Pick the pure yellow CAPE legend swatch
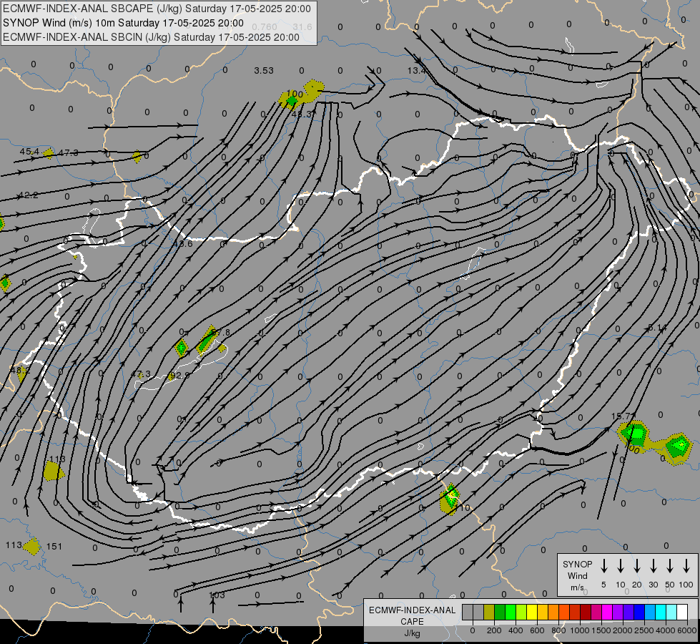Viewport: 700px width, 644px height. pyautogui.click(x=532, y=613)
